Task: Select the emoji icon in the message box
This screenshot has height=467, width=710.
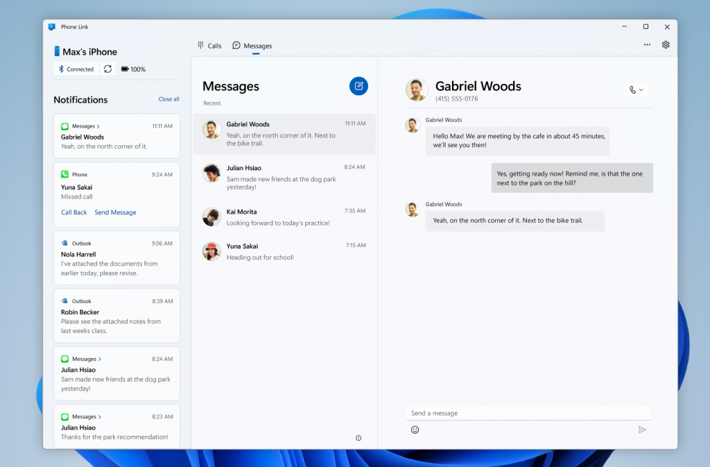Action: [x=415, y=430]
